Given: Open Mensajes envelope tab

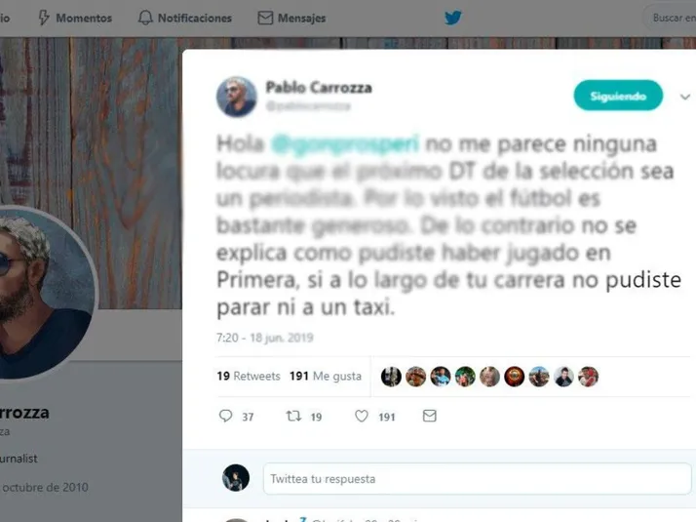Looking at the screenshot, I should pos(291,18).
